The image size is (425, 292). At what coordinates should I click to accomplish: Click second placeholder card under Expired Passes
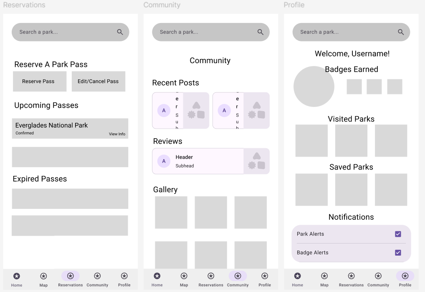[70, 226]
